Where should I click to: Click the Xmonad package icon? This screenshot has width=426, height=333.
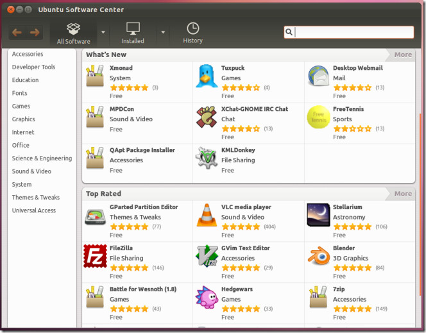tap(95, 76)
